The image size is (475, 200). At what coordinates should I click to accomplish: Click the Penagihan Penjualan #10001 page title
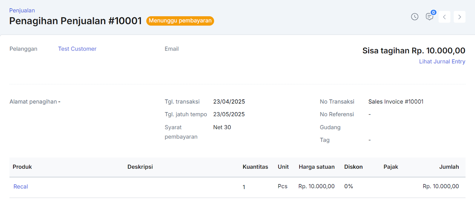click(x=75, y=21)
